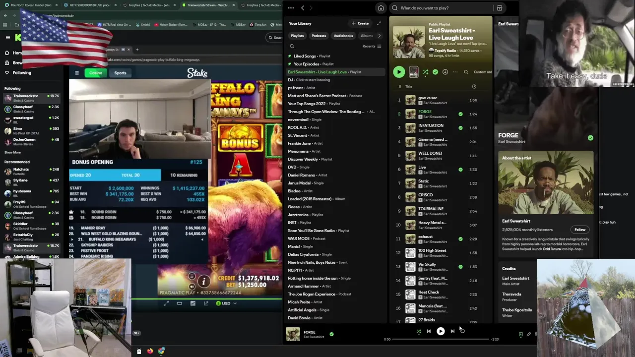Toggle saved check on now-playing bar FORGE
Screen dimensions: 635x357
click(331, 334)
